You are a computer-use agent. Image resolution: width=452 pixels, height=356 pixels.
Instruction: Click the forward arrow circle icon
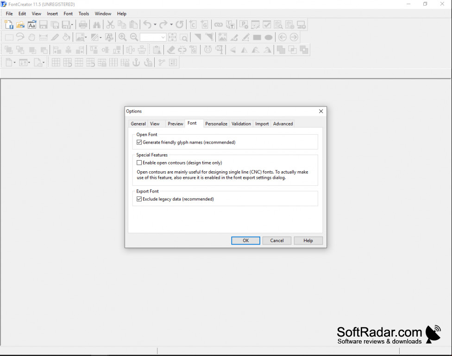(294, 37)
